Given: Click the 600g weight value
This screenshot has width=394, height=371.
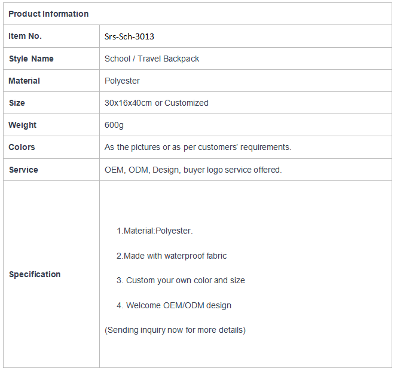Looking at the screenshot, I should 114,125.
